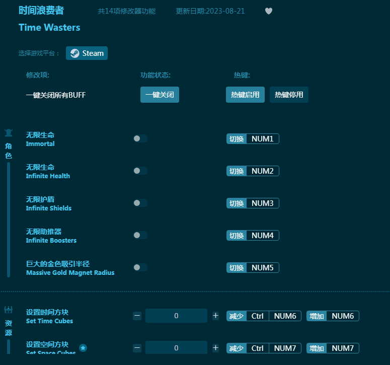The width and height of the screenshot is (390, 365).
Task: Enable the Infinite Health toggle
Action: 140,171
